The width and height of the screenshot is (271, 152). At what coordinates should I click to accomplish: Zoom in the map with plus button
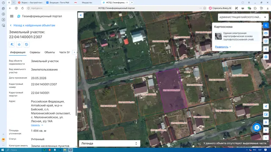[x=266, y=130]
